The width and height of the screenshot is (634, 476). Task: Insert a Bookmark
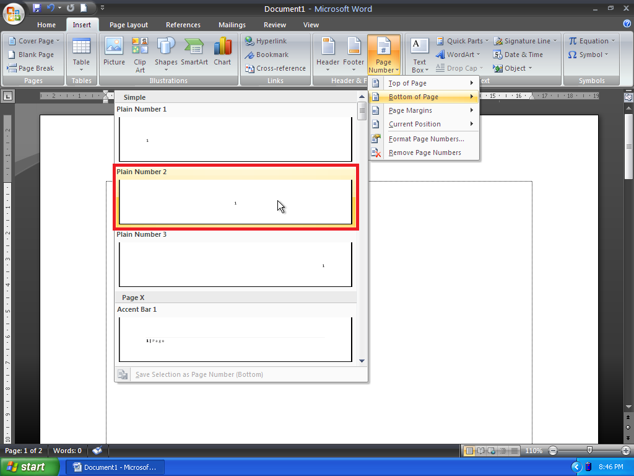click(267, 55)
